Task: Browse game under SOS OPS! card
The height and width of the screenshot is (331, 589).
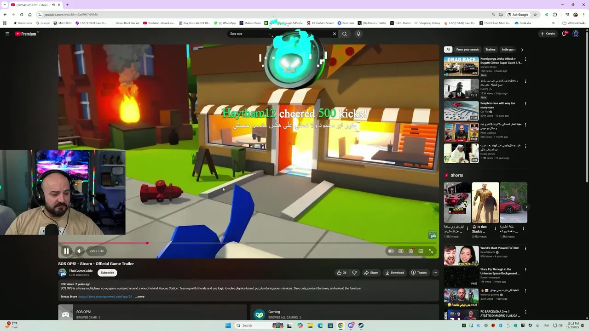Action: pos(88,318)
